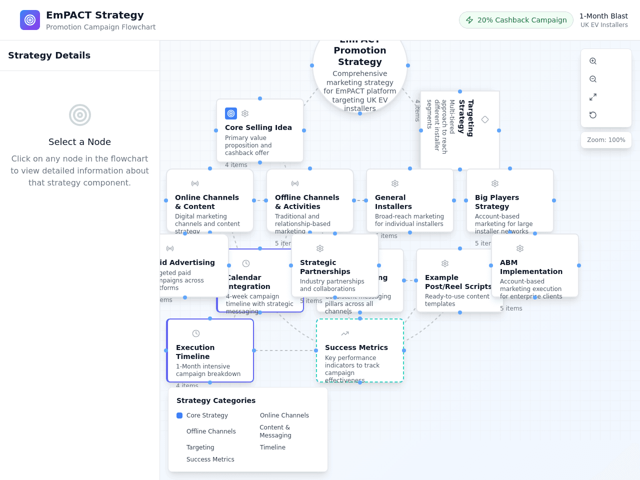
Task: Click the Promotion Campaign Flowchart subtitle
Action: click(101, 27)
